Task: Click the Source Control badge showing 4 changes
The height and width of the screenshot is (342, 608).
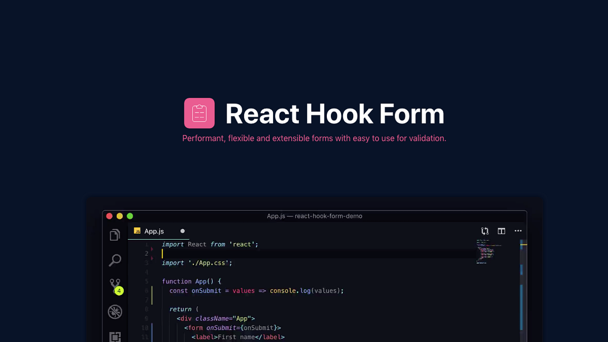Action: 119,291
